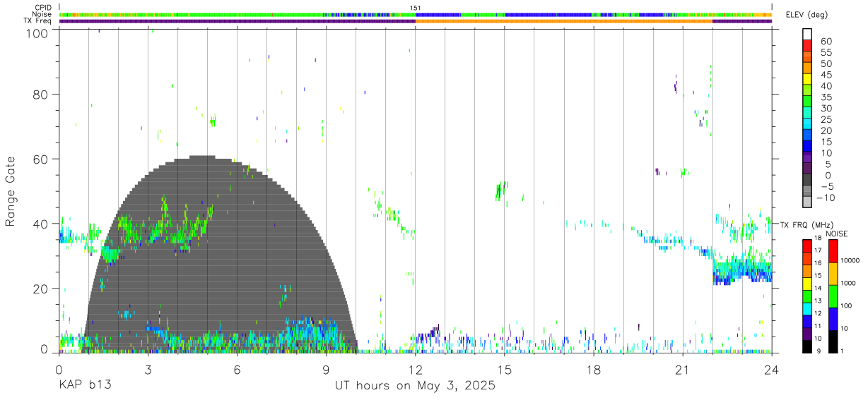Click the cyan TX FRQ swatch between 12 and 13

[807, 308]
